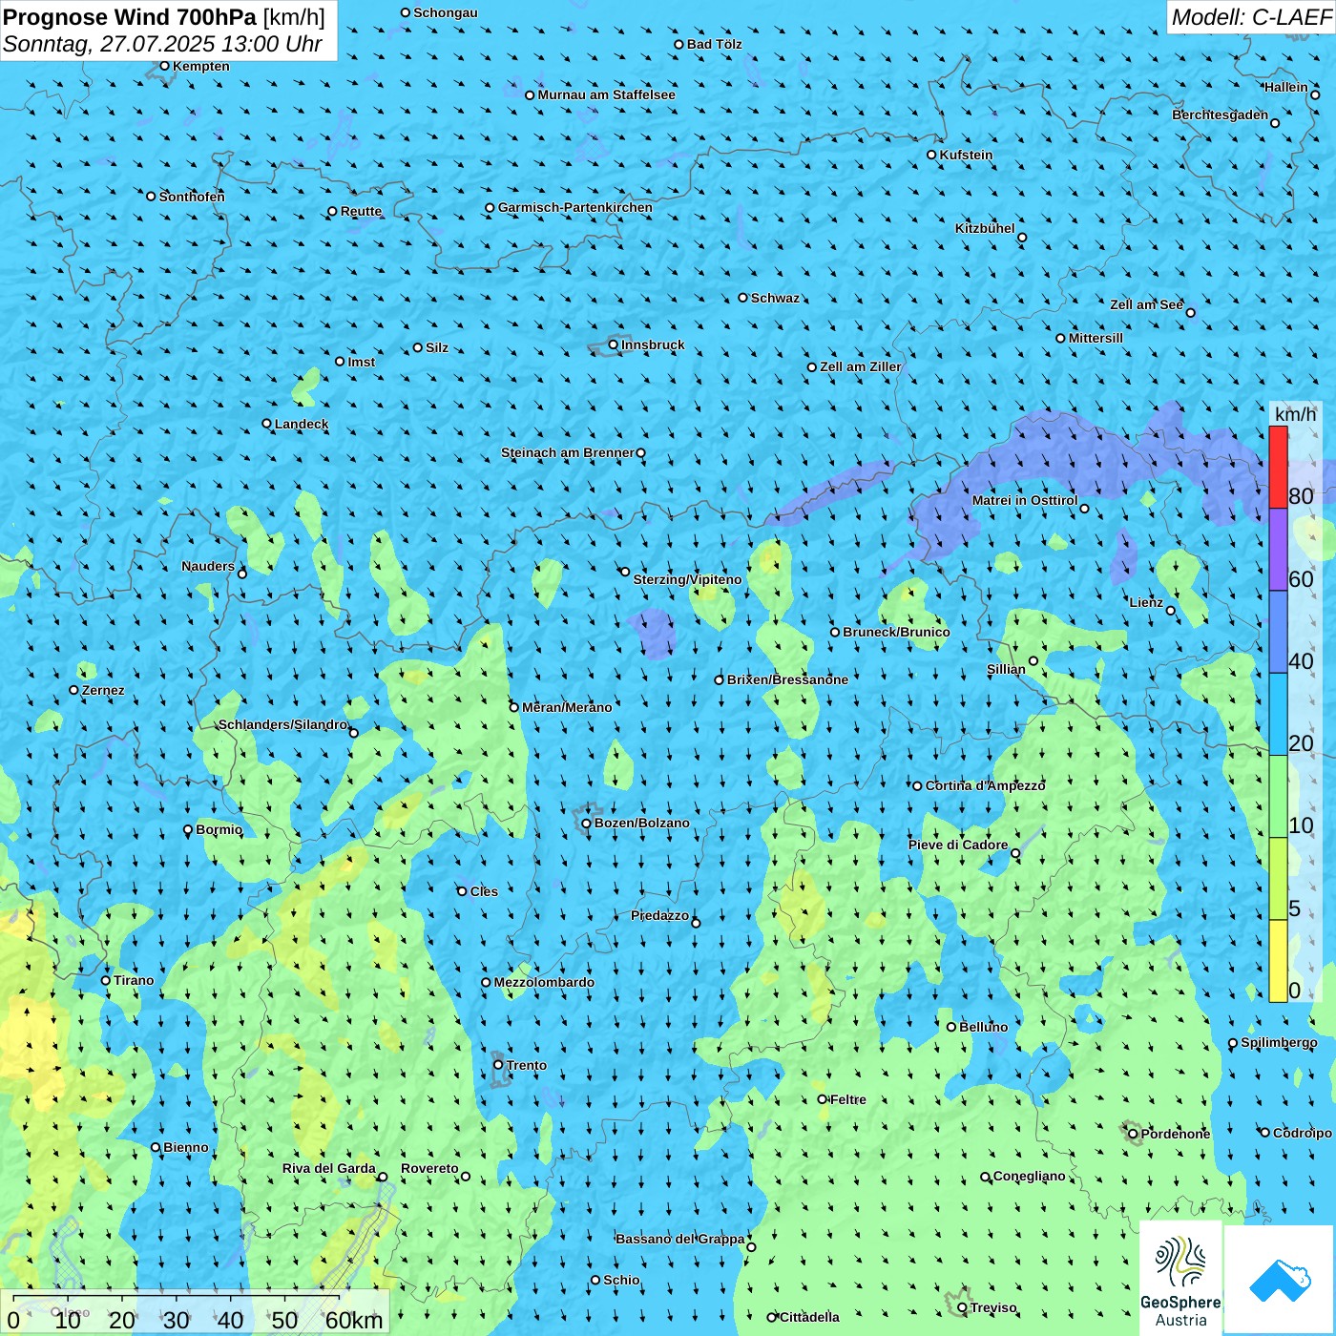
Task: Choose the Riva del Garda label
Action: point(329,1168)
